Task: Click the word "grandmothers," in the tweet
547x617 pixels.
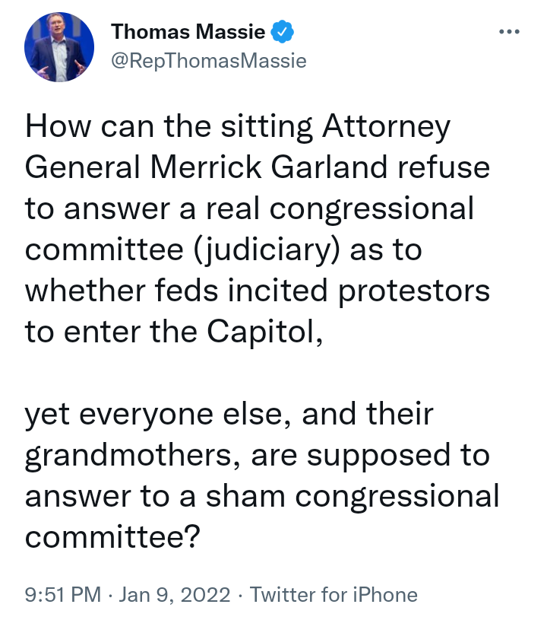Action: click(x=133, y=456)
